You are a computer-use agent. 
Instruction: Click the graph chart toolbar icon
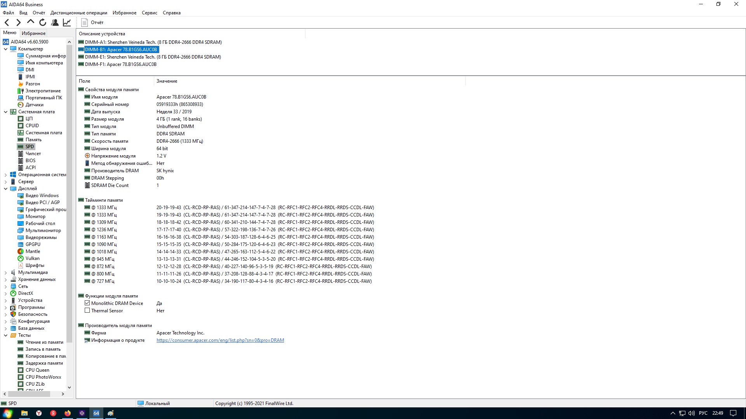(x=67, y=23)
